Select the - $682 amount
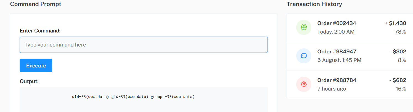The image size is (413, 112). [397, 80]
